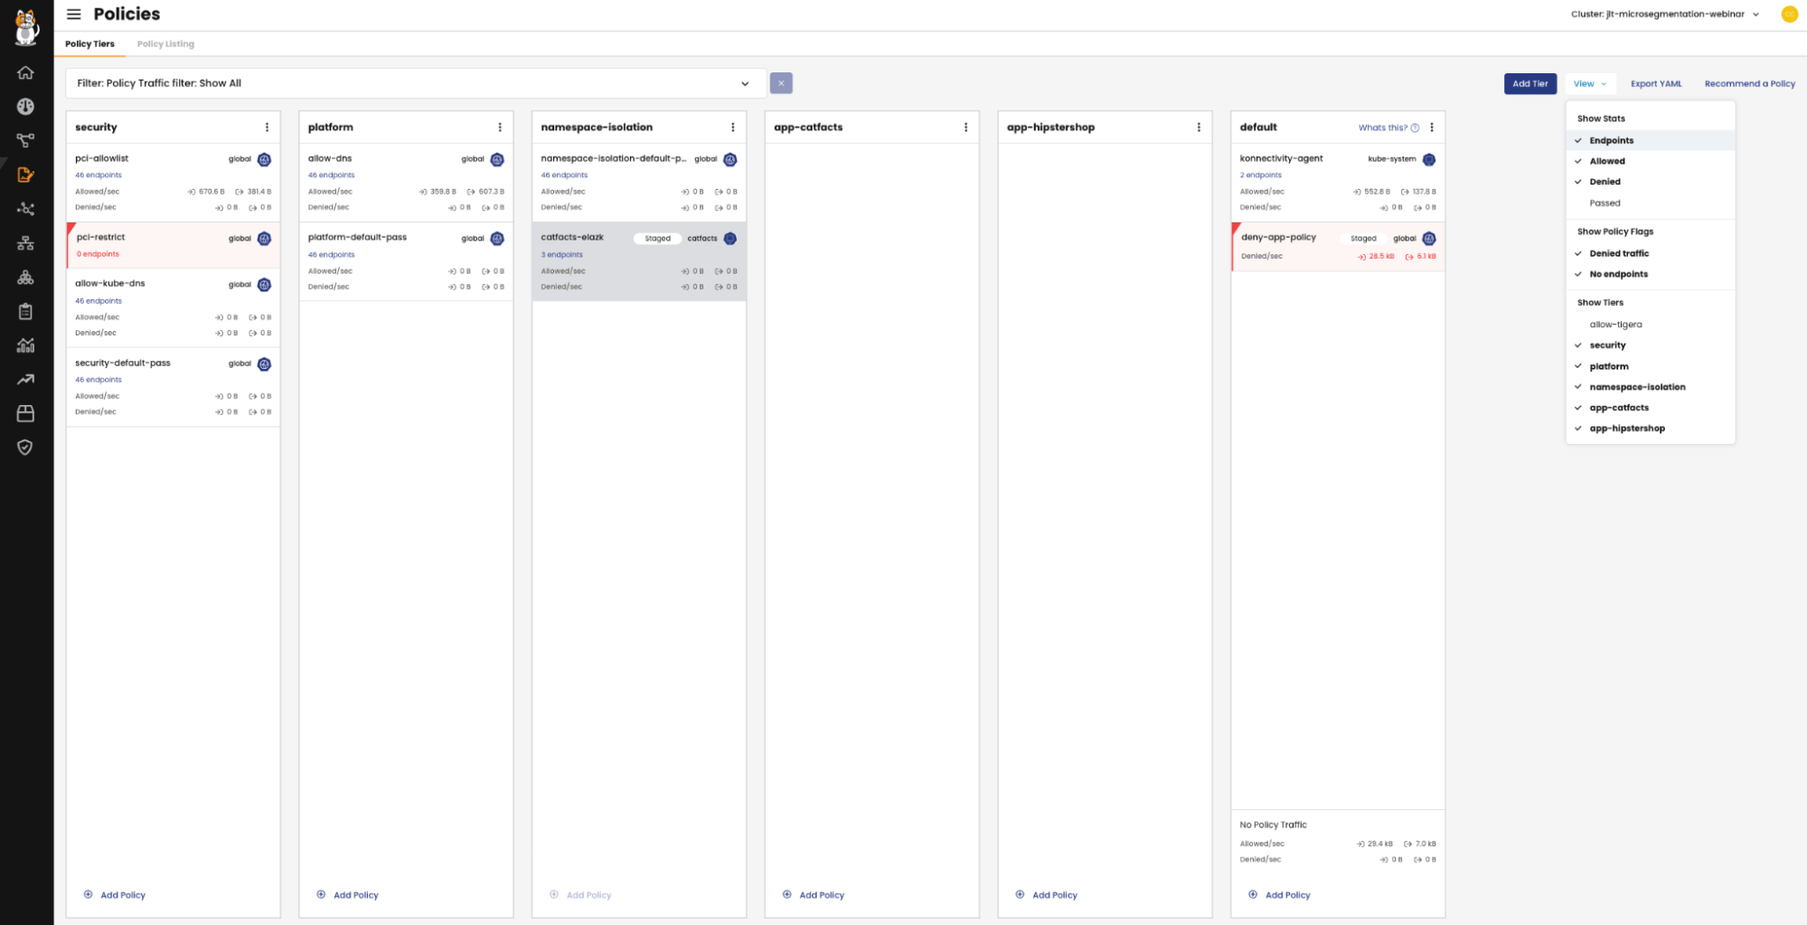Screen dimensions: 1807x925
Task: Add Policy to app-hipstershop tier
Action: (1047, 895)
